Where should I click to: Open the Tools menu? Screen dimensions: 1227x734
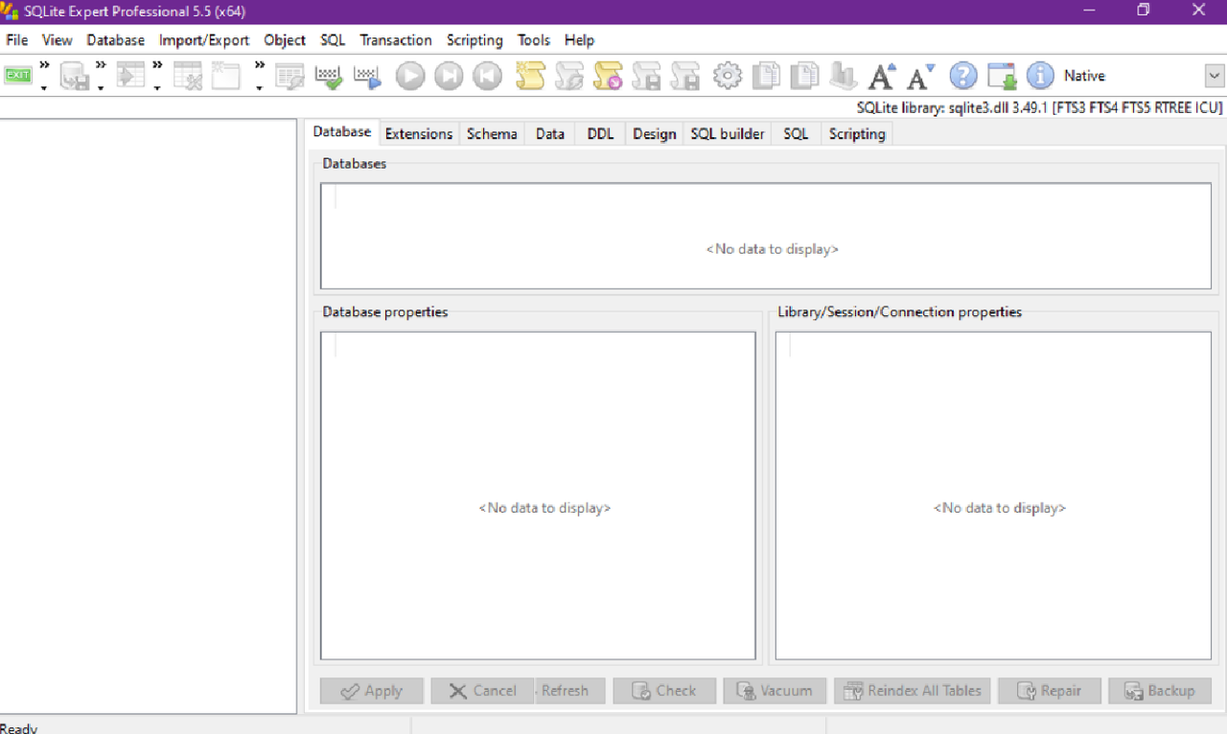coord(534,40)
